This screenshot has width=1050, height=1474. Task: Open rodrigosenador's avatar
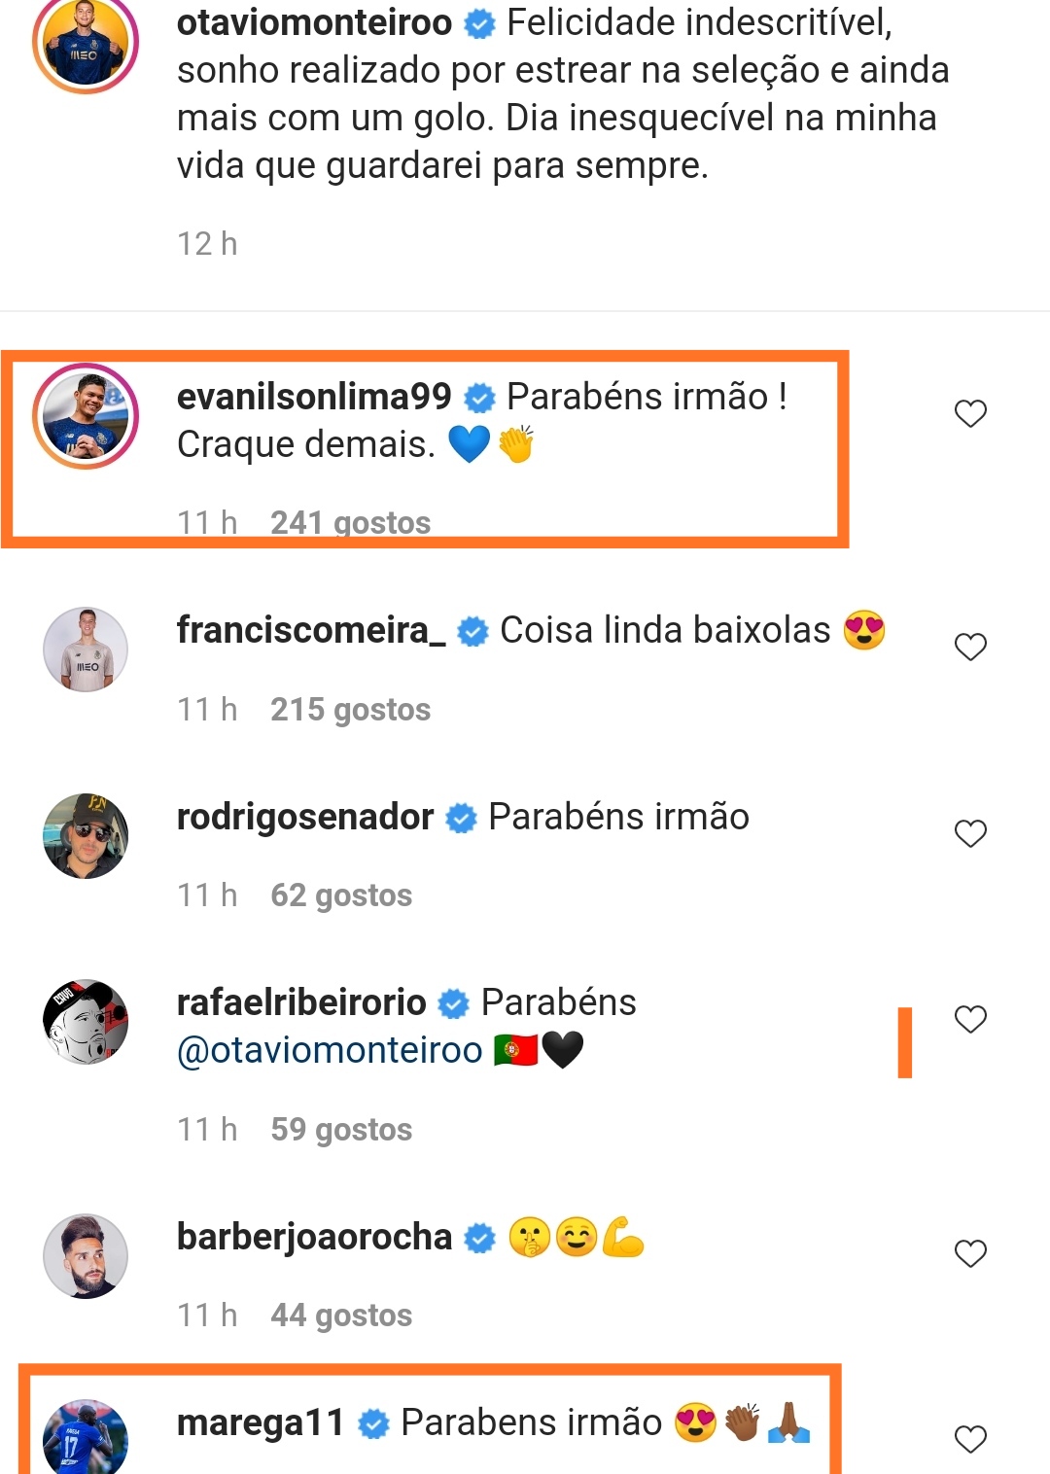click(86, 836)
